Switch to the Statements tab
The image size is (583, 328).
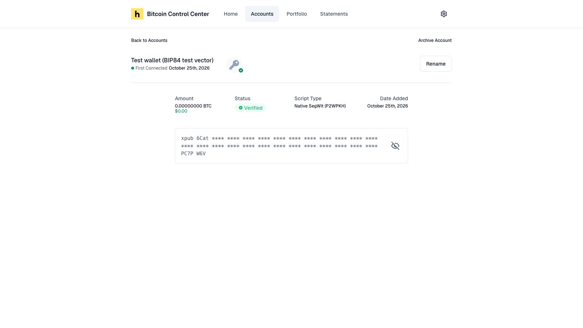334,14
